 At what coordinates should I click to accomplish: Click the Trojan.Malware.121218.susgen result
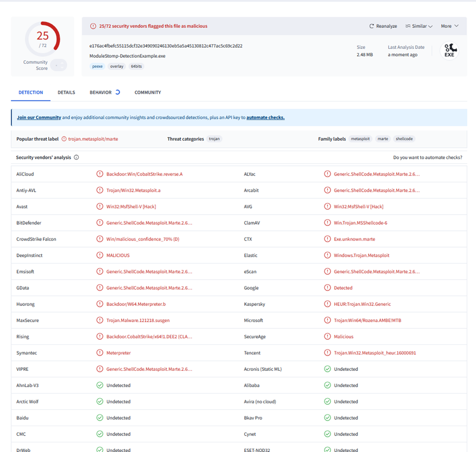pos(138,321)
